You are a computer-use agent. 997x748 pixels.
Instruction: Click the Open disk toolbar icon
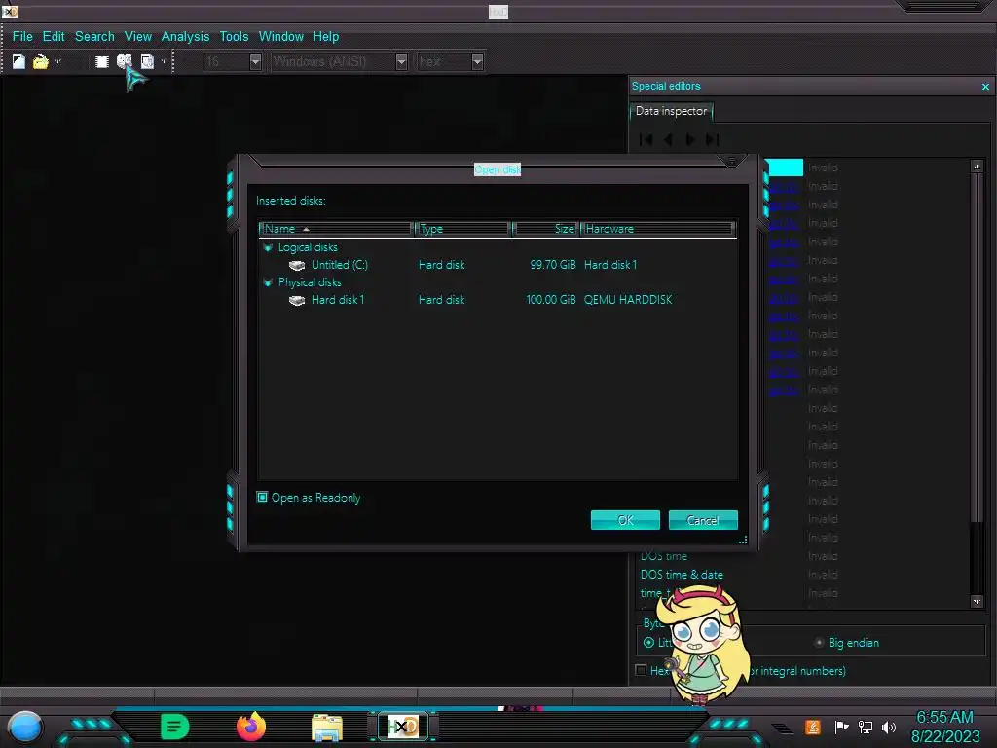[x=124, y=61]
